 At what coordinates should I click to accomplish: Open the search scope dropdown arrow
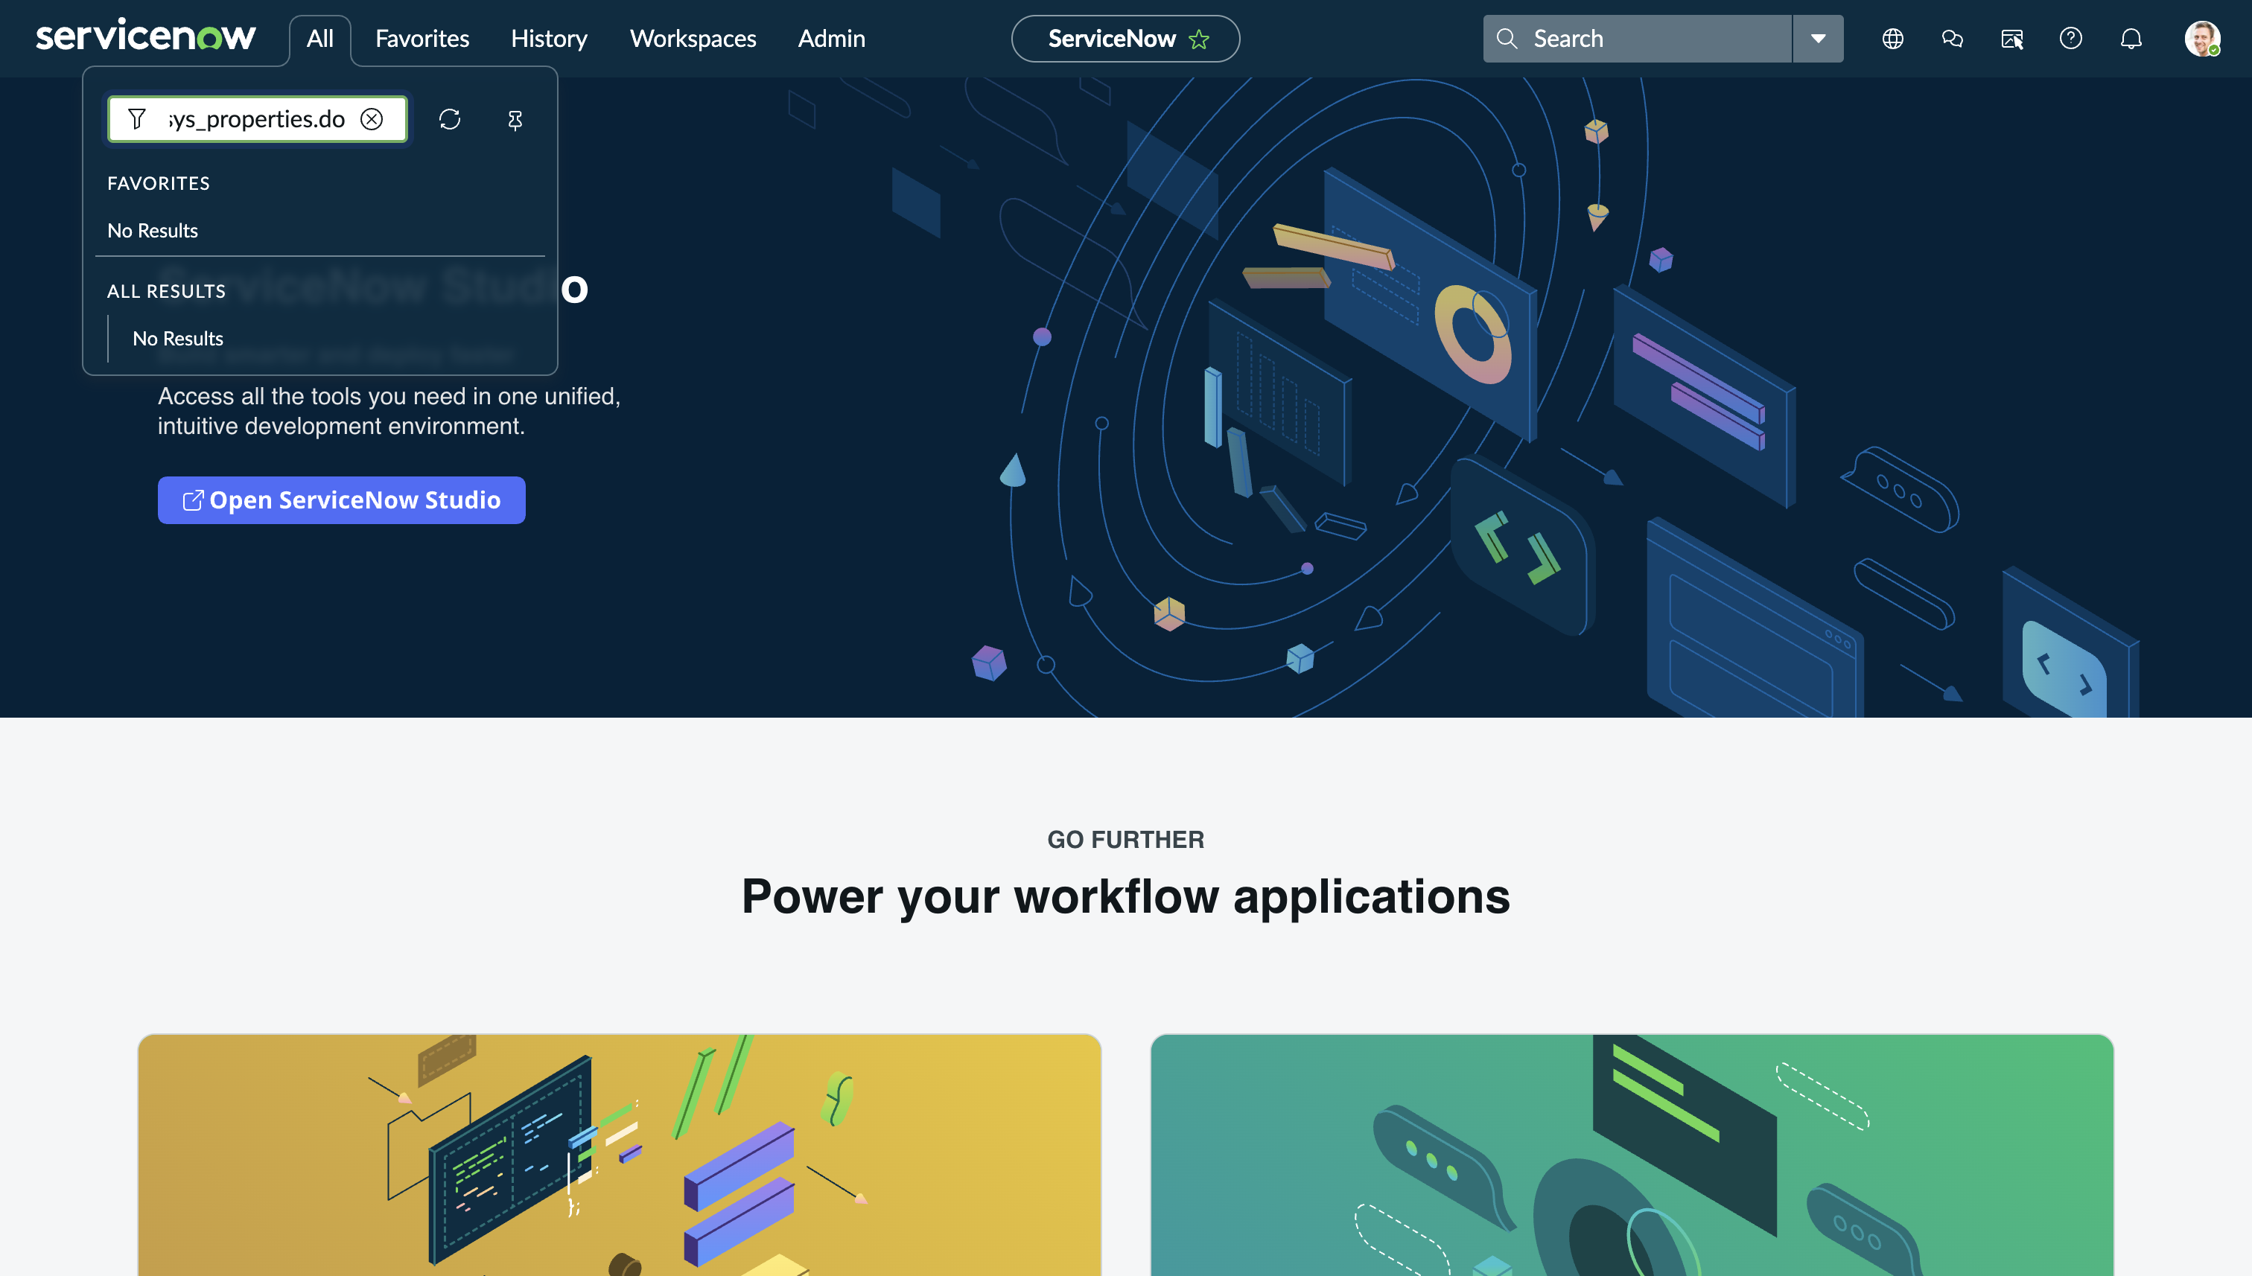coord(1817,39)
